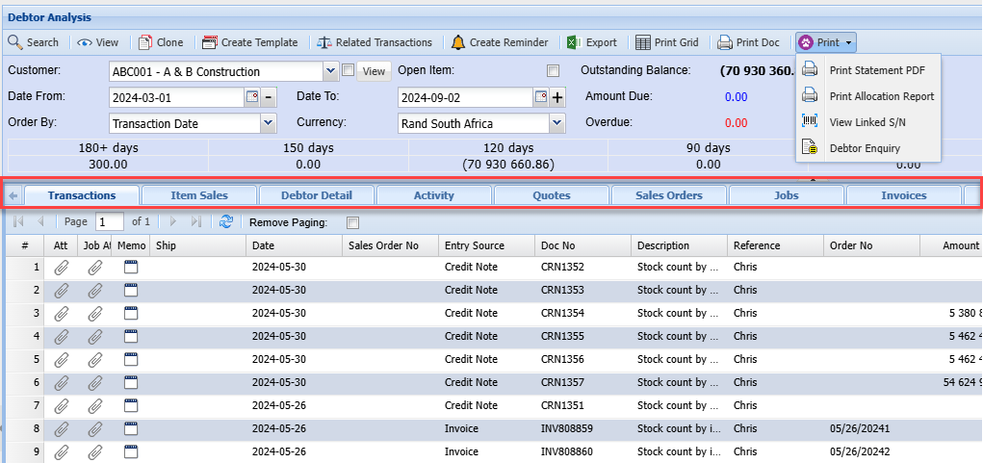The image size is (983, 463).
Task: Click the Related Transactions scales icon
Action: click(x=323, y=42)
